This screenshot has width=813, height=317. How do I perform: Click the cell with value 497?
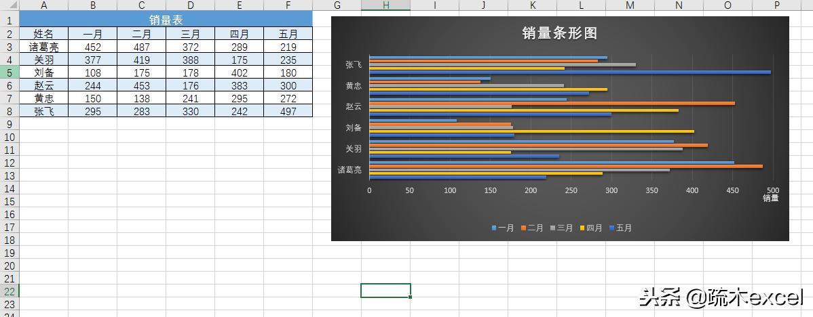coord(288,110)
